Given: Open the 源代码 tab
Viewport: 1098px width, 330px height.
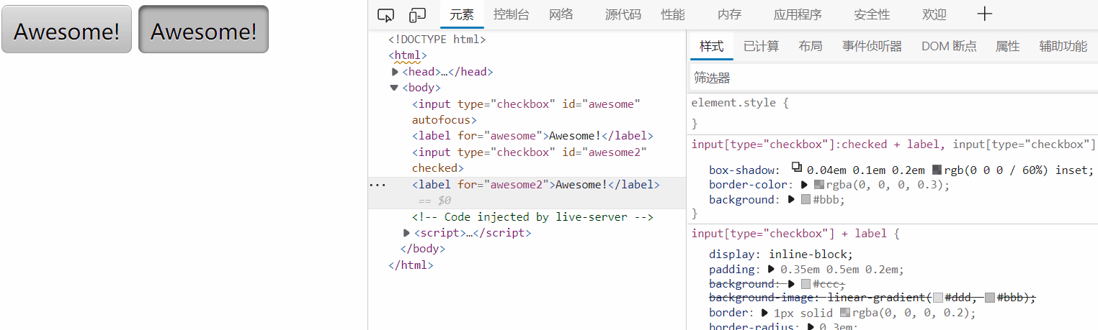Looking at the screenshot, I should (623, 14).
